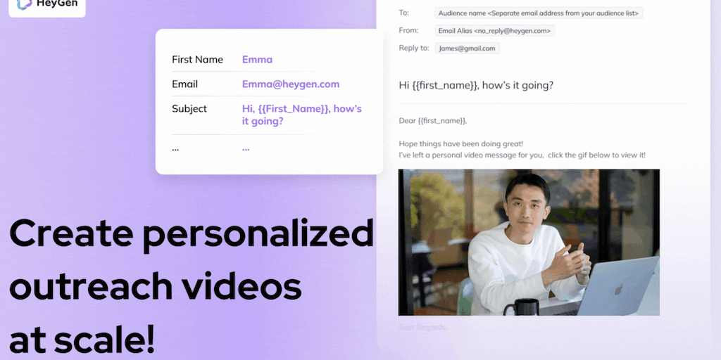Click the email value 'Emma@heygen.com'
The height and width of the screenshot is (360, 721).
(291, 84)
